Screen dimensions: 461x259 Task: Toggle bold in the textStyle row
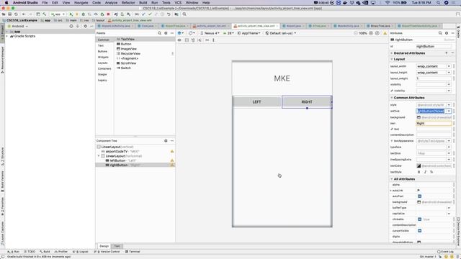(419, 172)
